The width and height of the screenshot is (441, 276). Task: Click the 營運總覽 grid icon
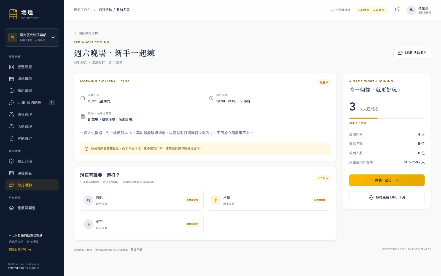click(11, 67)
